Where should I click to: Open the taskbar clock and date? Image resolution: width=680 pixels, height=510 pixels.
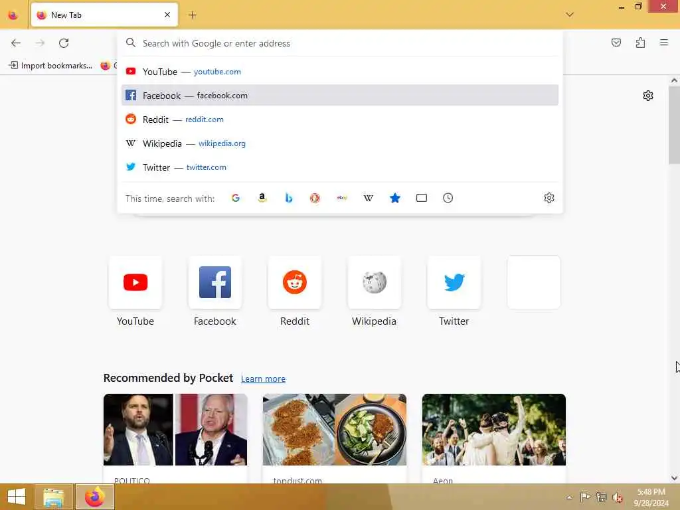(x=651, y=497)
